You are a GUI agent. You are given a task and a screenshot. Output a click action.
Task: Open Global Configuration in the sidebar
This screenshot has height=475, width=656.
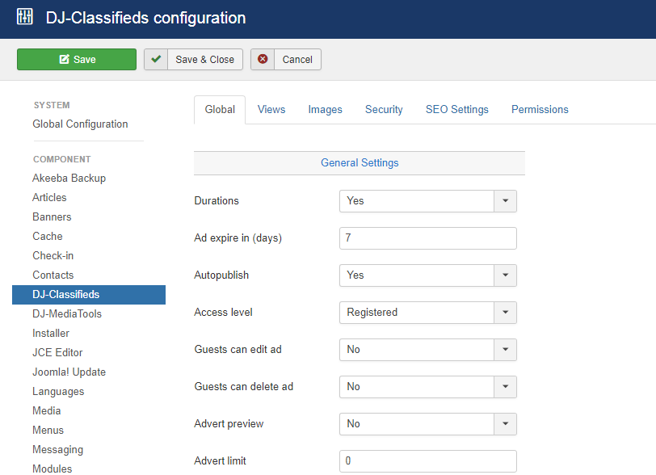click(x=80, y=124)
